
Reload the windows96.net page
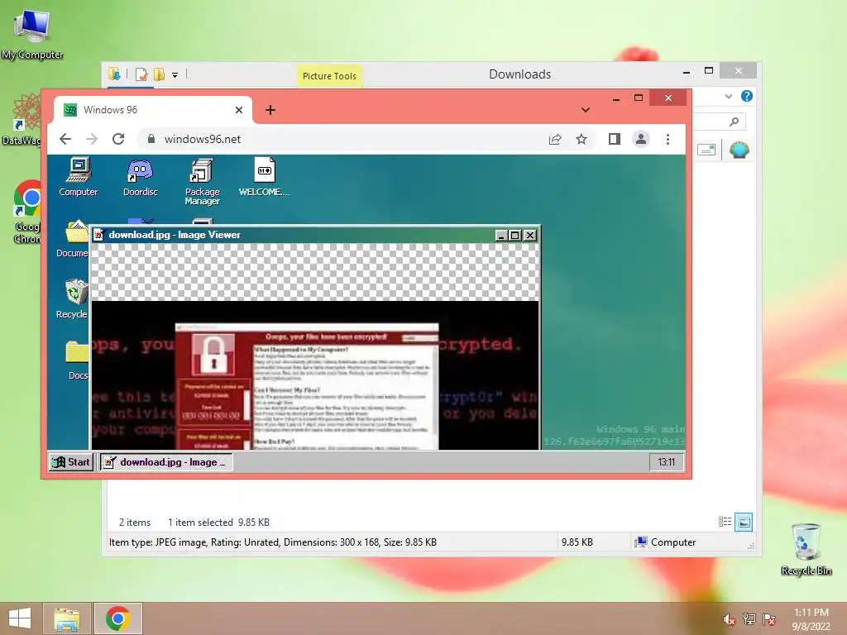118,139
